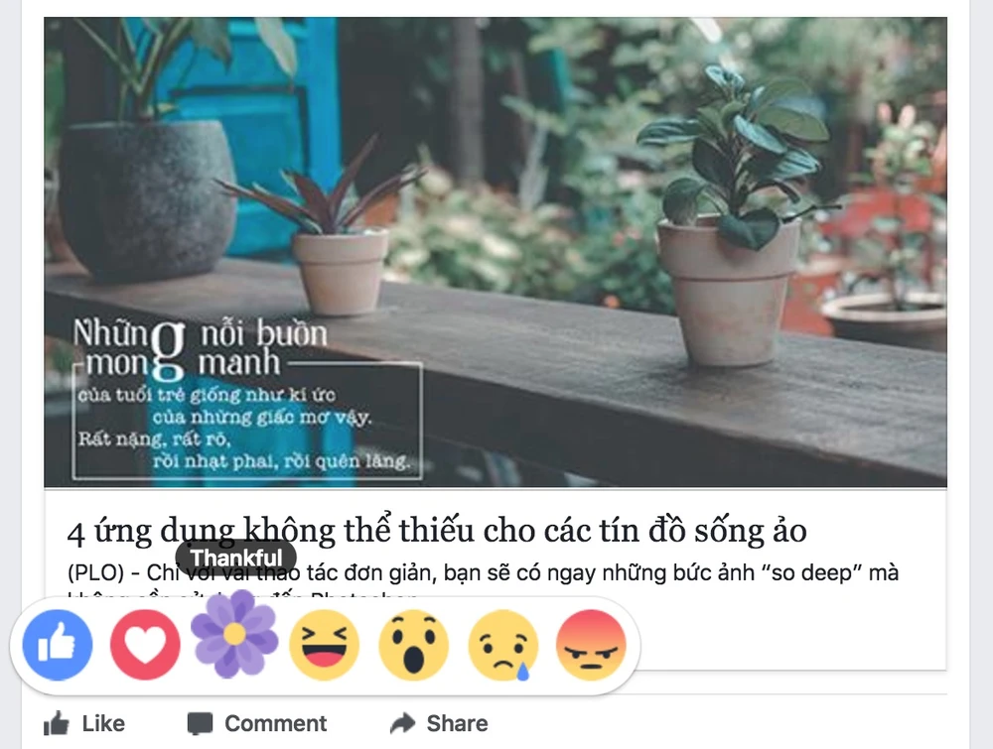The width and height of the screenshot is (993, 749).
Task: React with the laughing Haha emoji
Action: [325, 645]
